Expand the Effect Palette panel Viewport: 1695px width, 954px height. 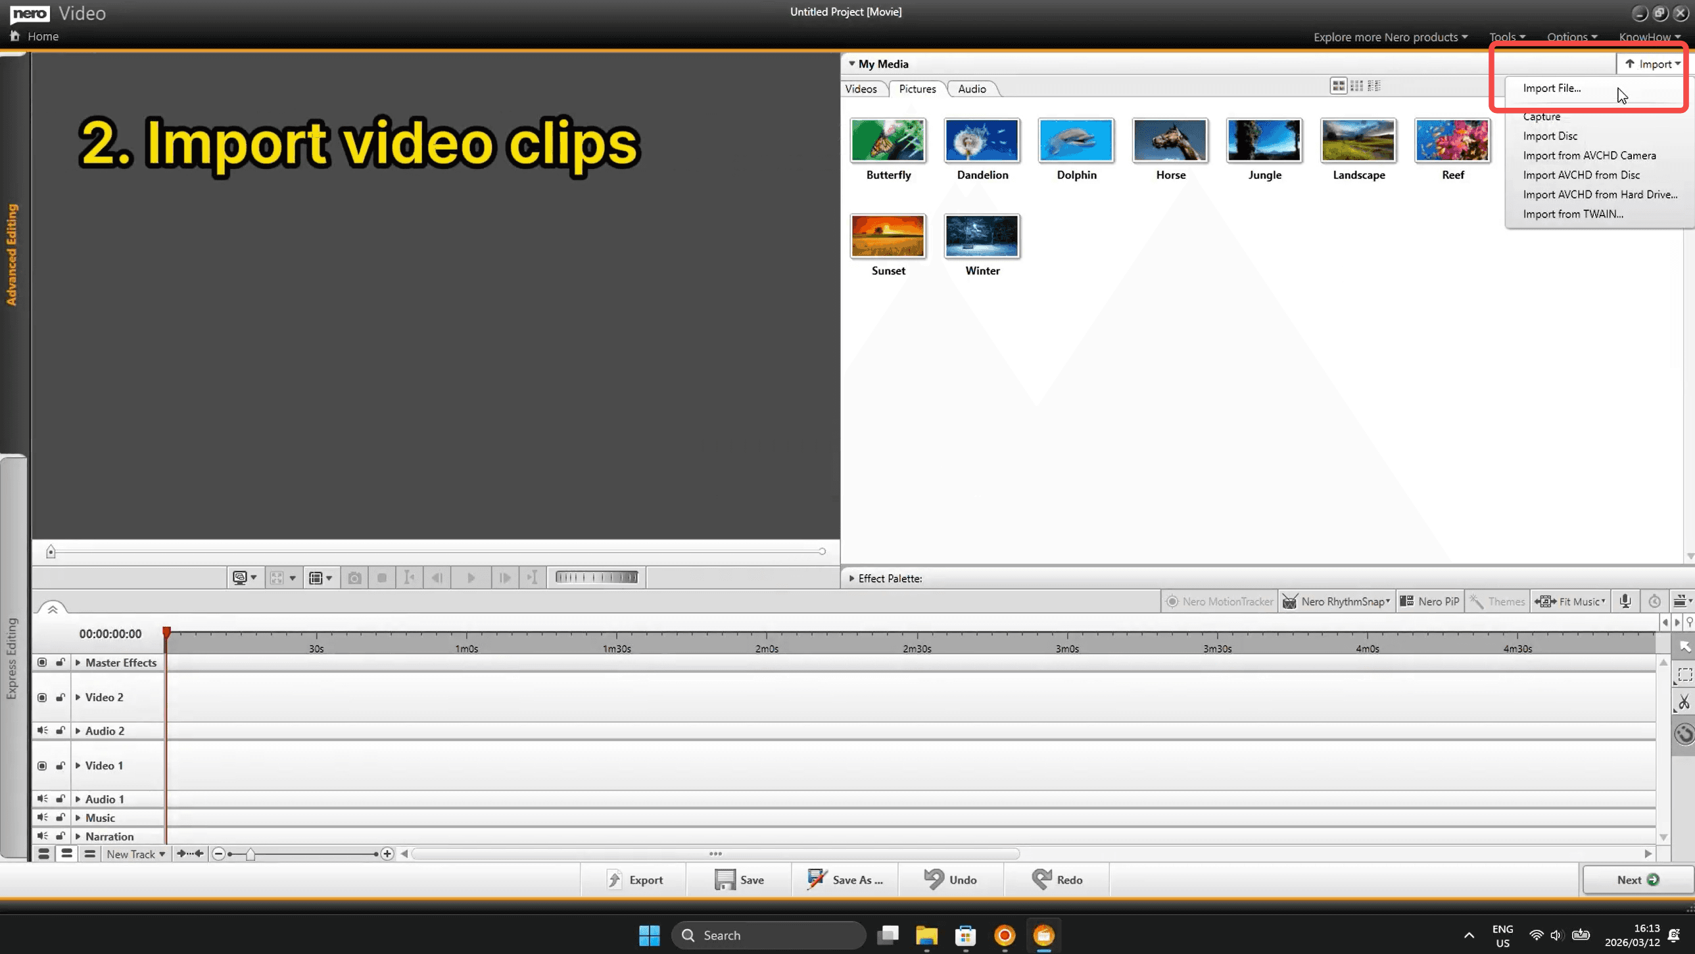point(851,579)
